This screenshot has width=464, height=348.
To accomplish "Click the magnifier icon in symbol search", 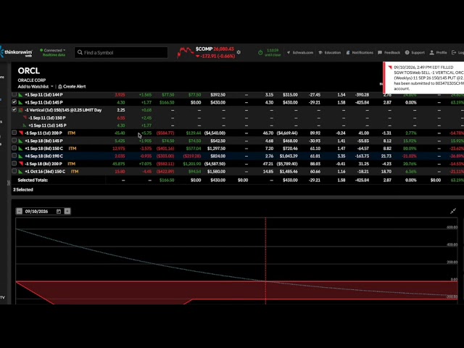I will pos(80,52).
